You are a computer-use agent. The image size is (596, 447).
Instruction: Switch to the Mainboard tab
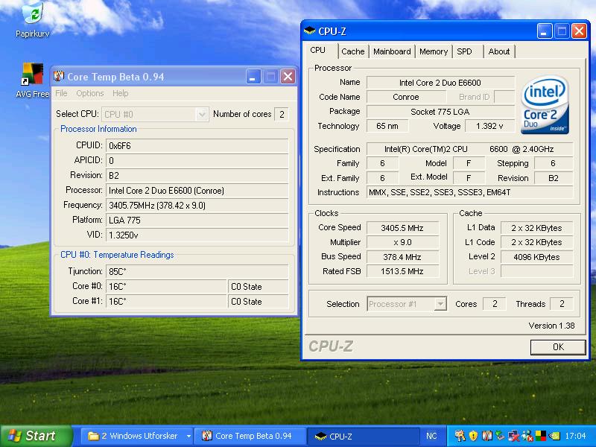click(392, 51)
